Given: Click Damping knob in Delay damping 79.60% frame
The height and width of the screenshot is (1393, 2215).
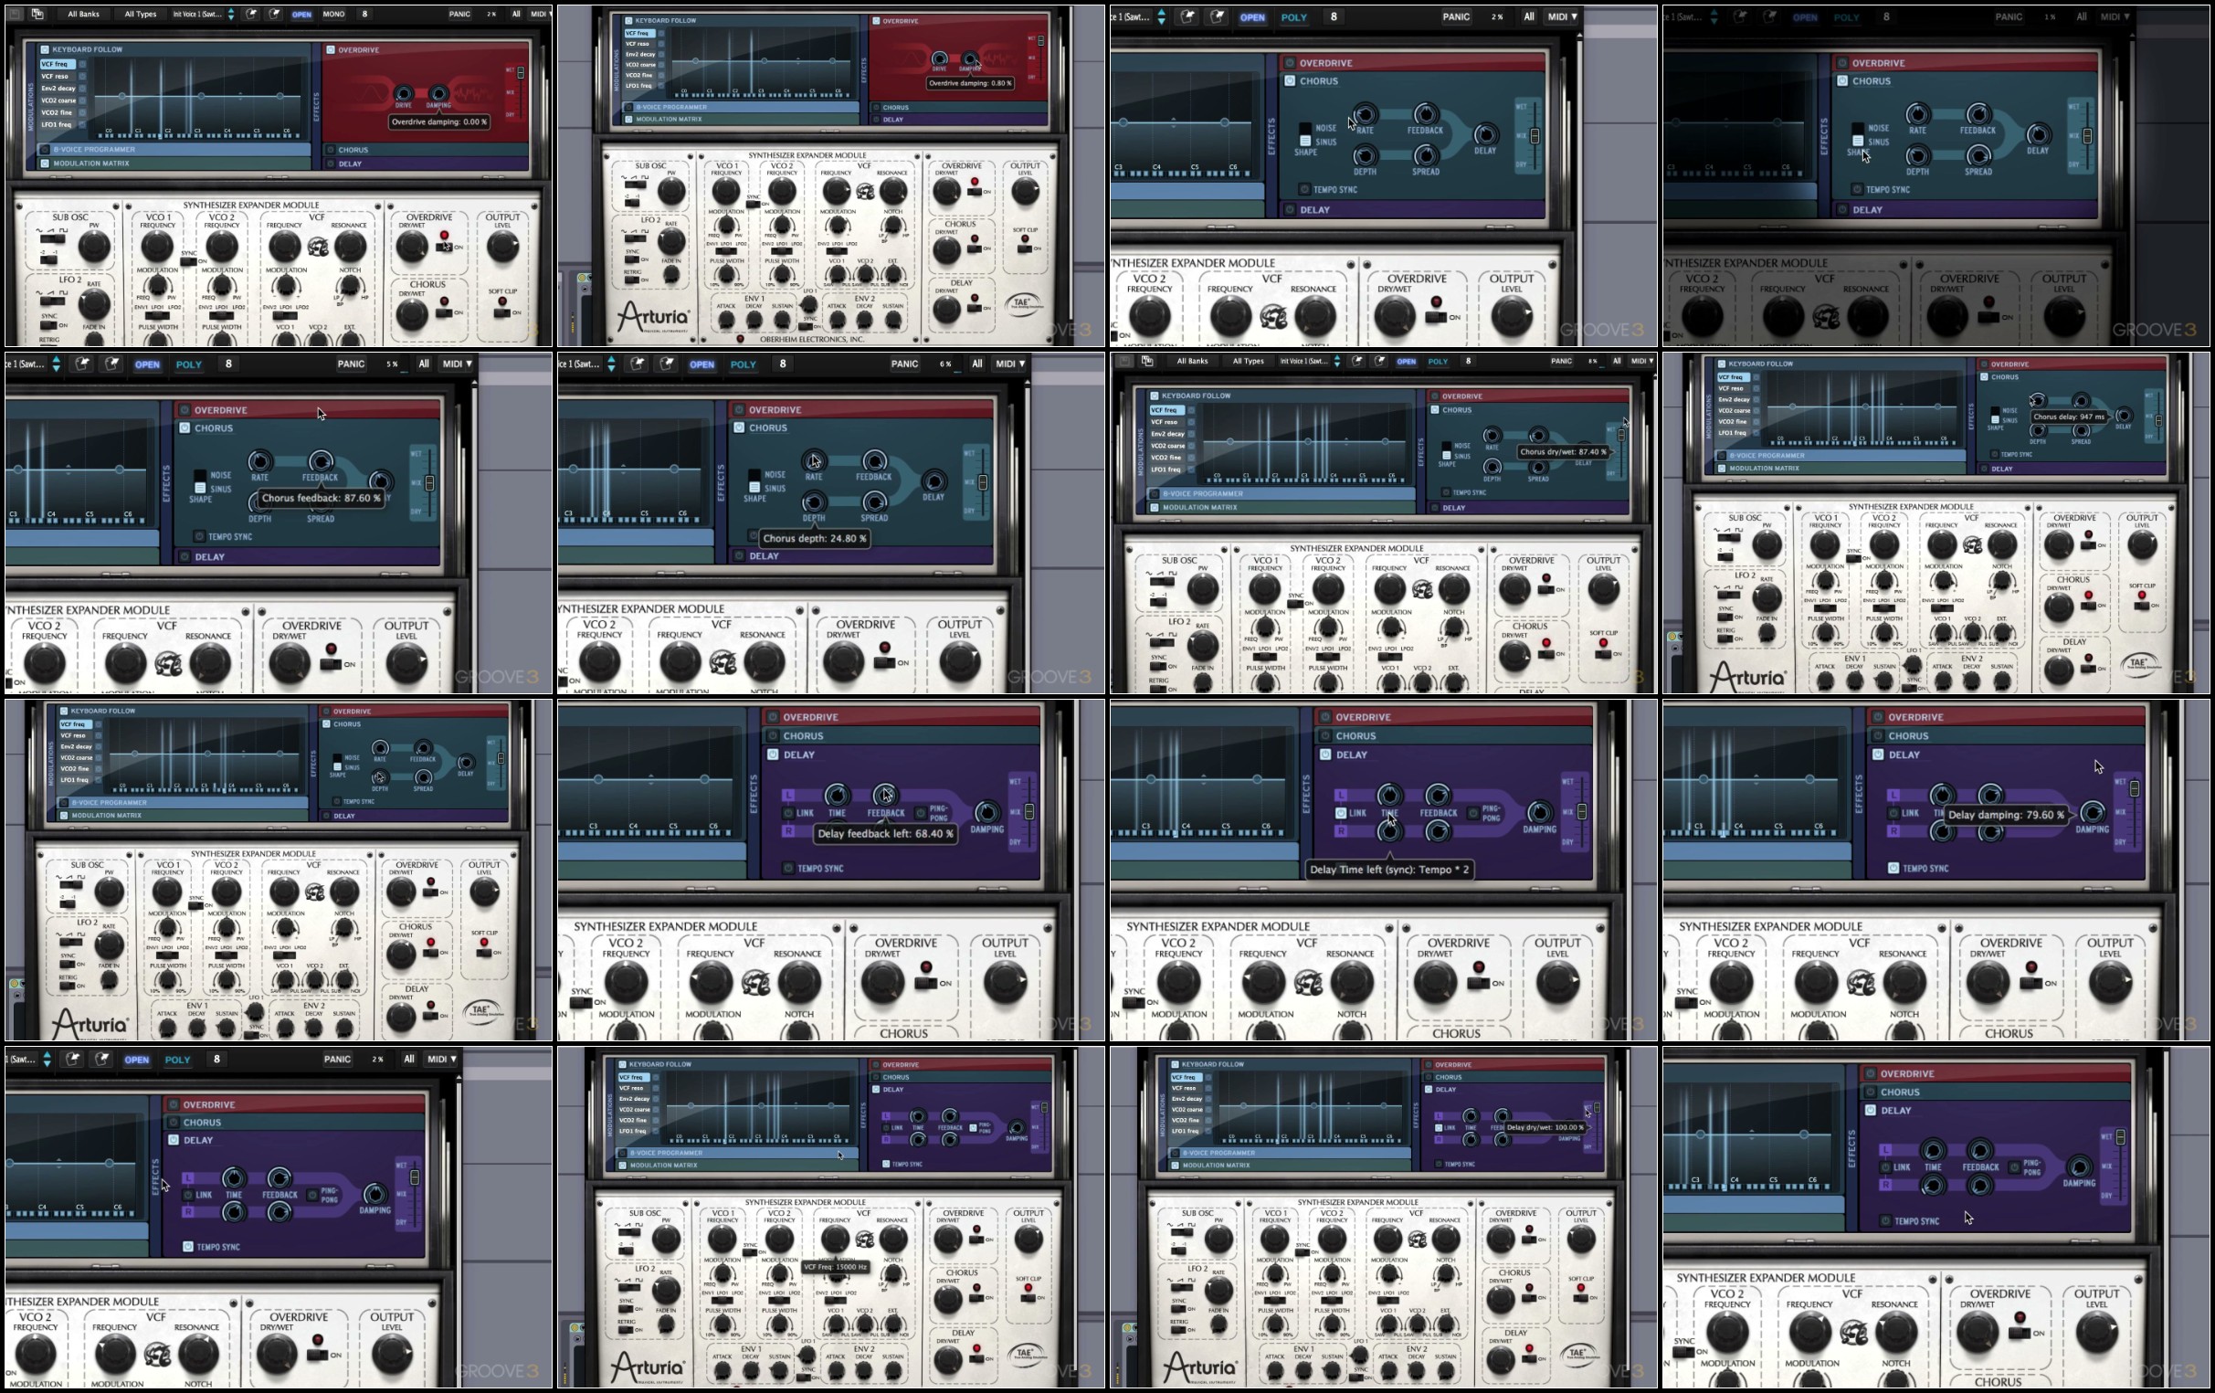Looking at the screenshot, I should (2092, 811).
